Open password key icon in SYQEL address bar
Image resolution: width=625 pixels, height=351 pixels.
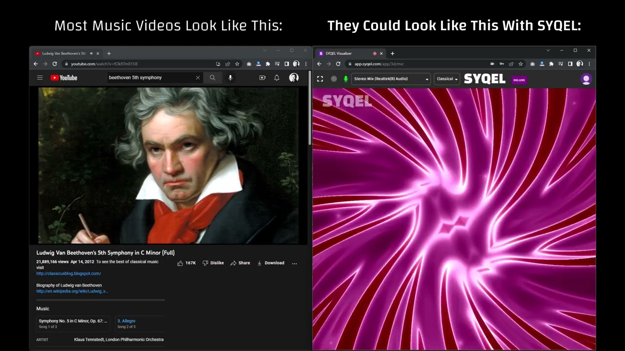[501, 64]
